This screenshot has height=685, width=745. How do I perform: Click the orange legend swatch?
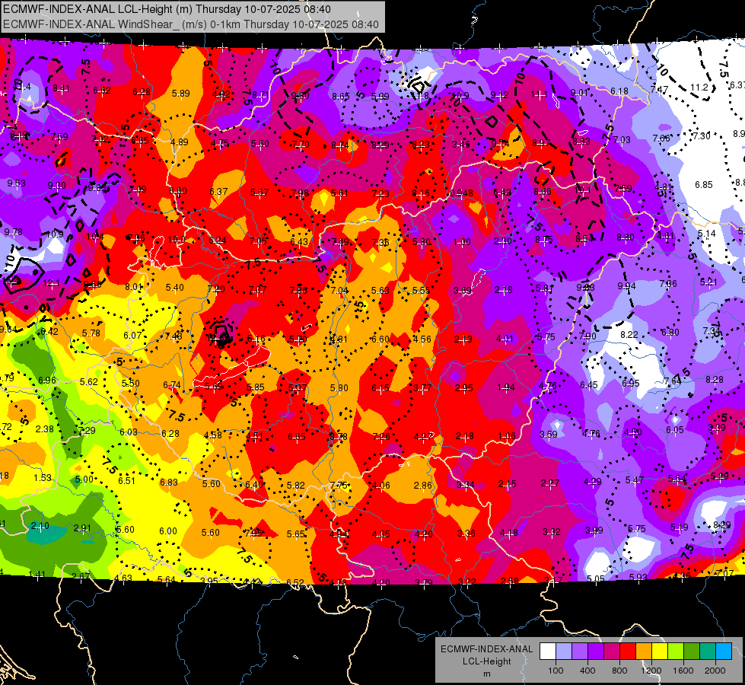click(x=644, y=652)
